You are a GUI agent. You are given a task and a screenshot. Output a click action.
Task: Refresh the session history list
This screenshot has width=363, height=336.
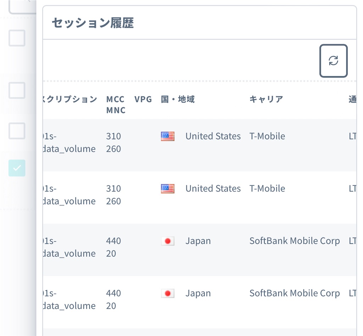(x=333, y=61)
